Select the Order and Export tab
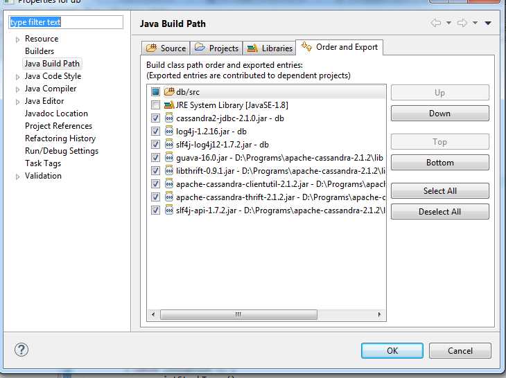The height and width of the screenshot is (378, 506). click(340, 47)
